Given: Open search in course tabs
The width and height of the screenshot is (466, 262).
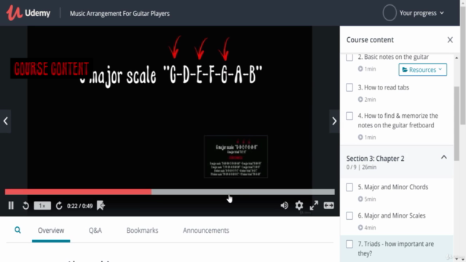Looking at the screenshot, I should pyautogui.click(x=17, y=230).
